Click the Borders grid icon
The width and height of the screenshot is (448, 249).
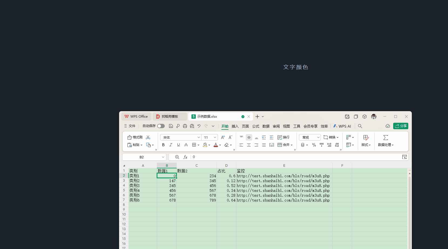click(194, 145)
